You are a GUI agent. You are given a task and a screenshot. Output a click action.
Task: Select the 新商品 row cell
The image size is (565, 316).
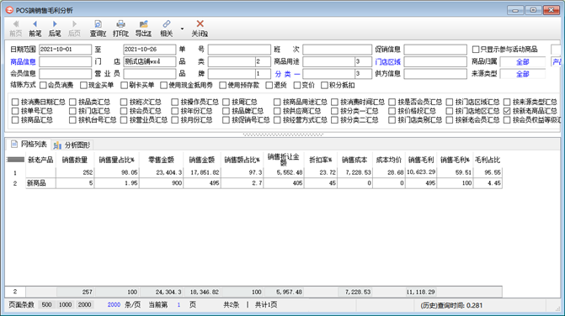[40, 183]
